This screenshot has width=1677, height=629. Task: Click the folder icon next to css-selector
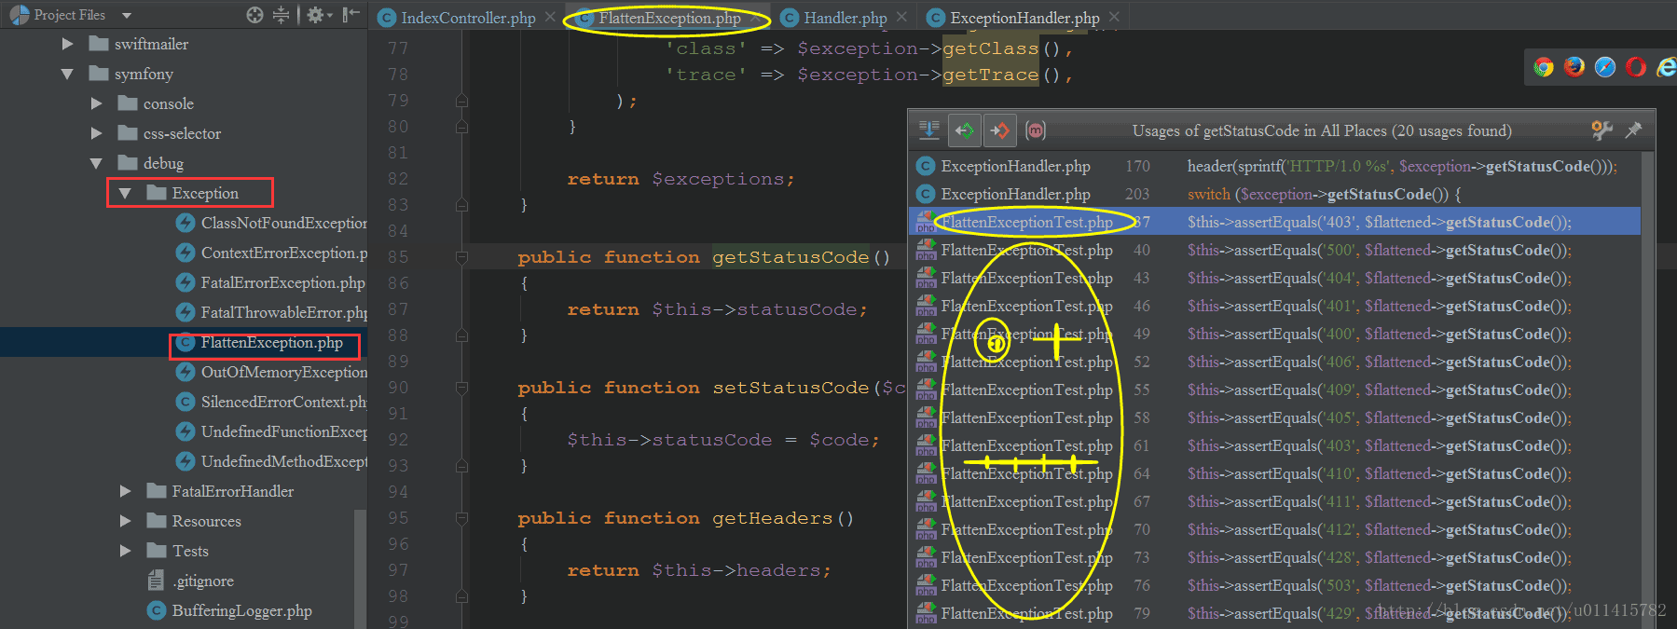click(128, 133)
